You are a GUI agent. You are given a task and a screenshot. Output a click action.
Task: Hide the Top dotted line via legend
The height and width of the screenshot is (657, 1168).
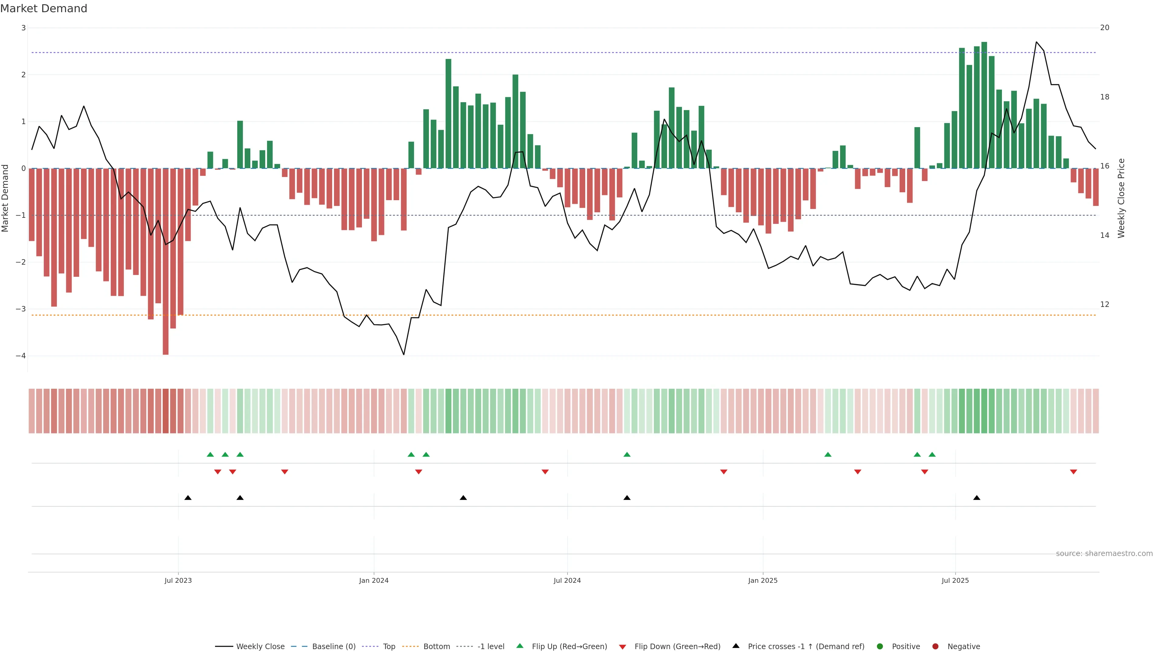[389, 647]
